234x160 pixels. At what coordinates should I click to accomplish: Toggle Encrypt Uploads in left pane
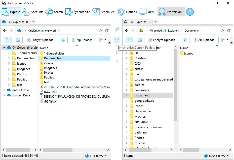click(40, 40)
